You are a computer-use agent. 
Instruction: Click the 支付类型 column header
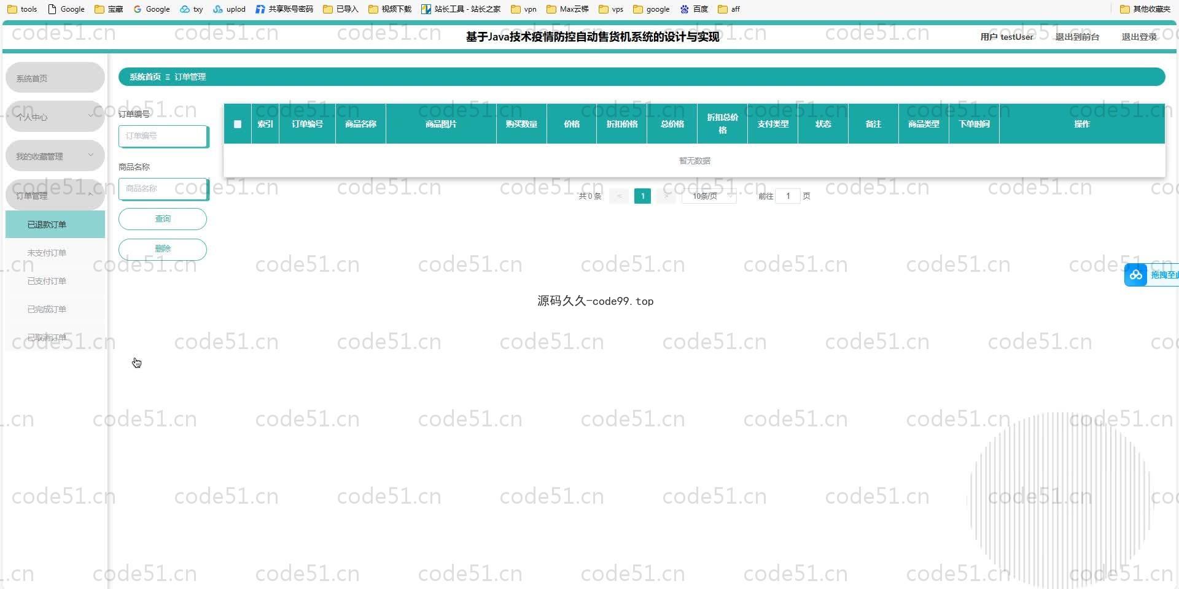[x=772, y=124]
